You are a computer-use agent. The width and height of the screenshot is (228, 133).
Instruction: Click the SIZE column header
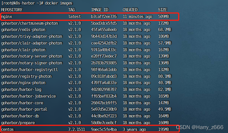pos(163,10)
